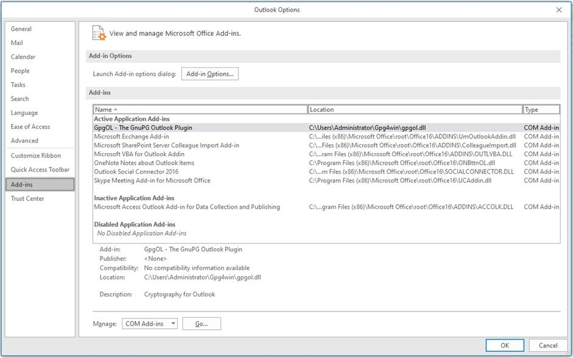This screenshot has width=573, height=358.
Task: Click the View and manage Add-ins puzzle icon
Action: 99,33
